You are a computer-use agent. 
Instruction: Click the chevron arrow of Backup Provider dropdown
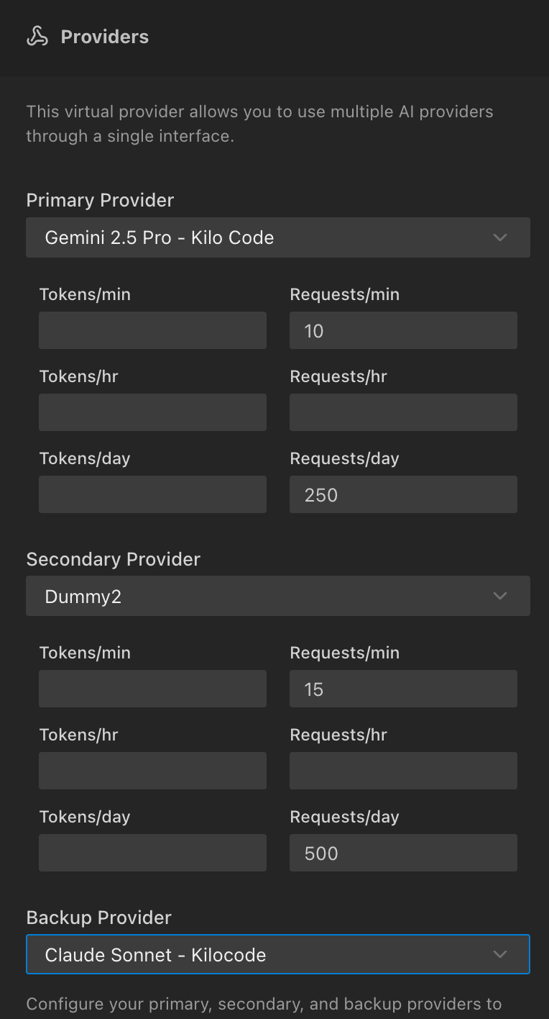[x=500, y=954]
